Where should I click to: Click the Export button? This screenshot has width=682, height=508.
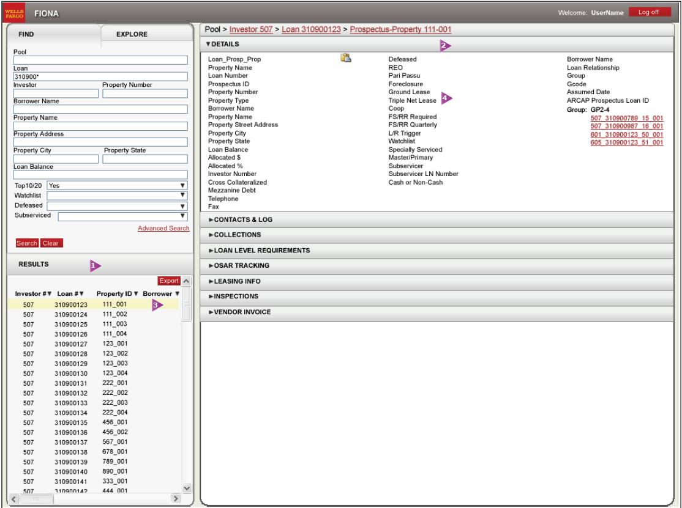pos(169,281)
